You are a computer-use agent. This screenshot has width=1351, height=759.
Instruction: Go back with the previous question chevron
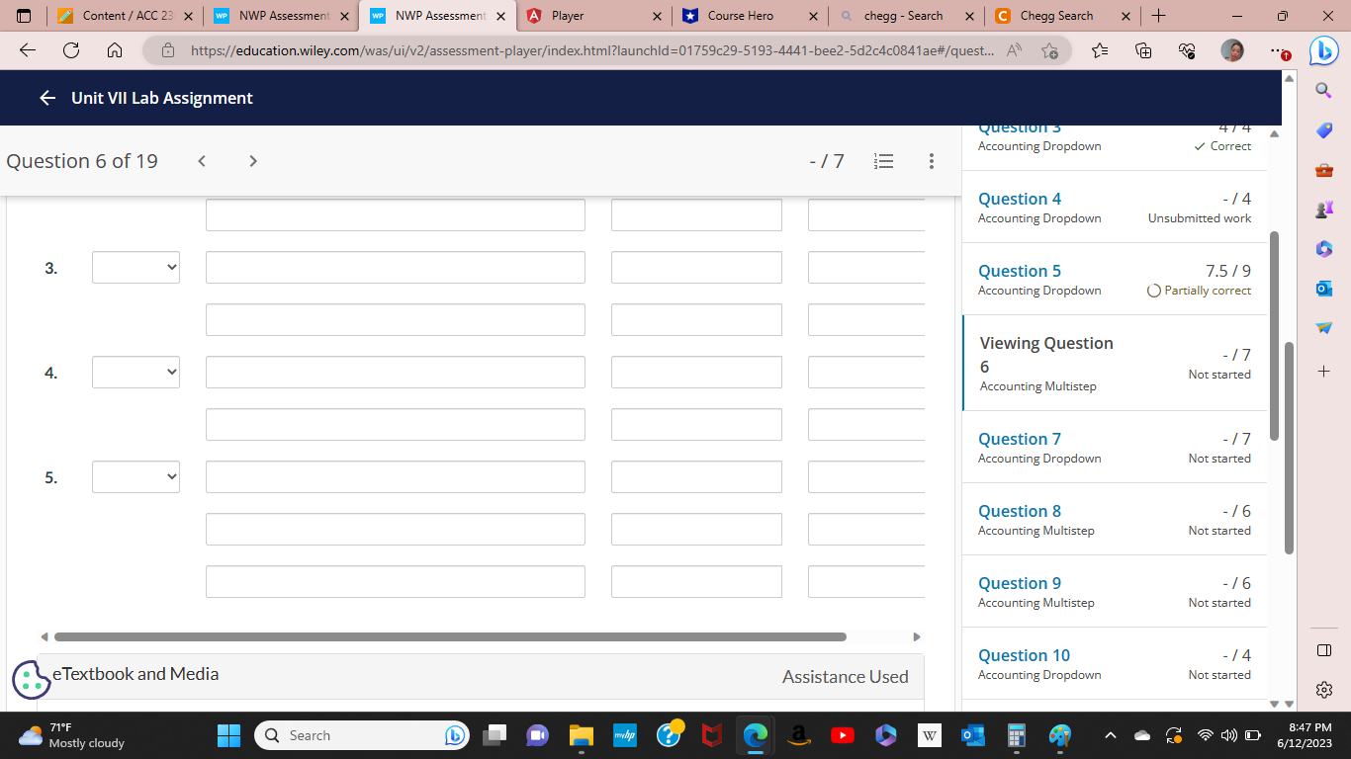pyautogui.click(x=202, y=161)
